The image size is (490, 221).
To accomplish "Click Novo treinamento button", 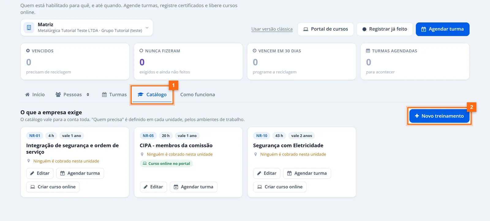I will point(439,116).
